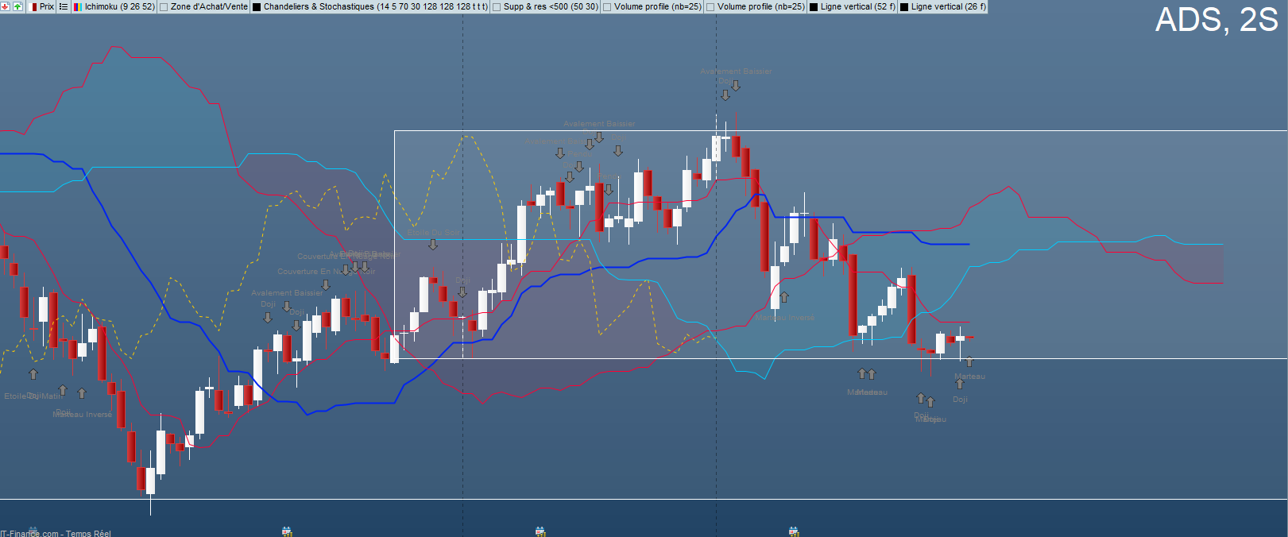Image resolution: width=1288 pixels, height=537 pixels.
Task: Click the ADS, 2S chart title
Action: click(1216, 20)
